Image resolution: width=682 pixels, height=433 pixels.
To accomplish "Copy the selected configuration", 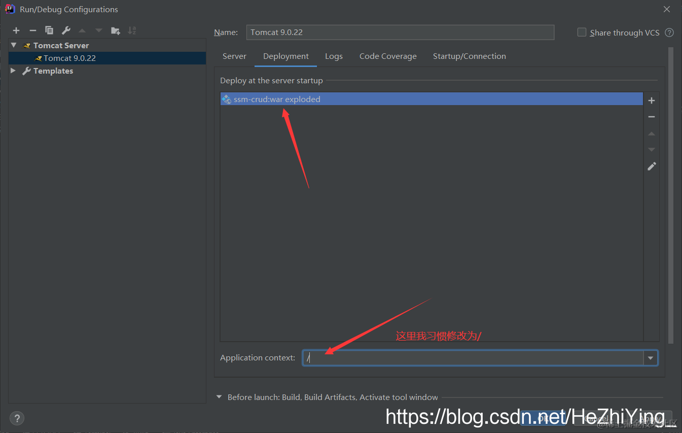I will [49, 30].
